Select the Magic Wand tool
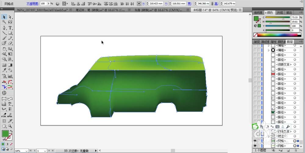 point(4,22)
